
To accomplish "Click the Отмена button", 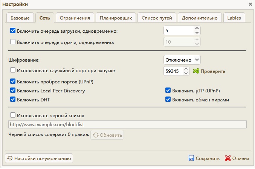I will [x=237, y=158].
